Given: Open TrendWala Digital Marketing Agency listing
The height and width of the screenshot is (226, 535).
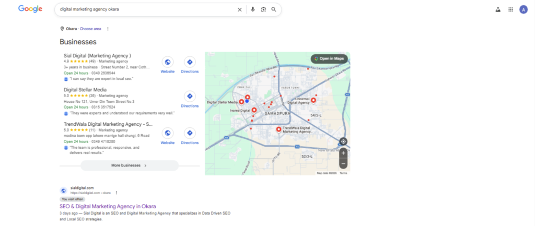Looking at the screenshot, I should point(108,124).
